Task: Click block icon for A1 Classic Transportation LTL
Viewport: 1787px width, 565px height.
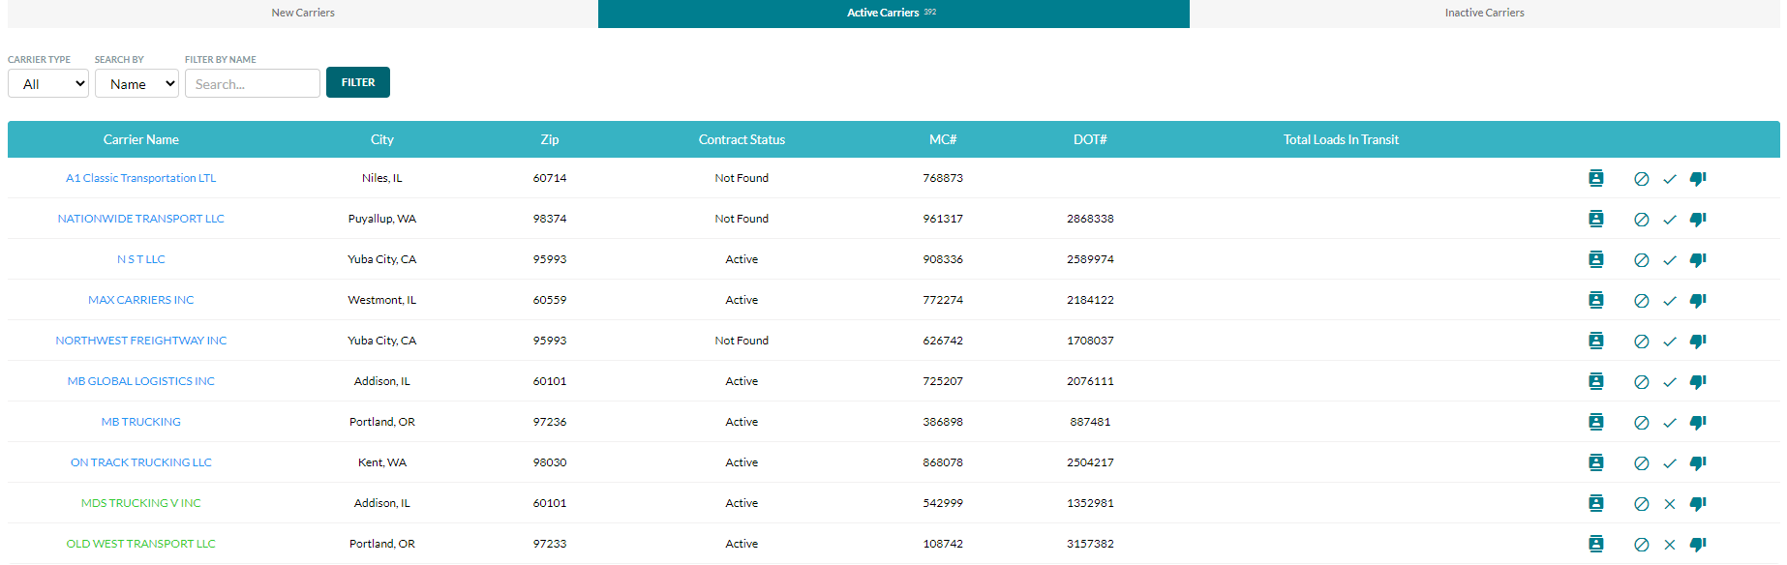Action: point(1642,179)
